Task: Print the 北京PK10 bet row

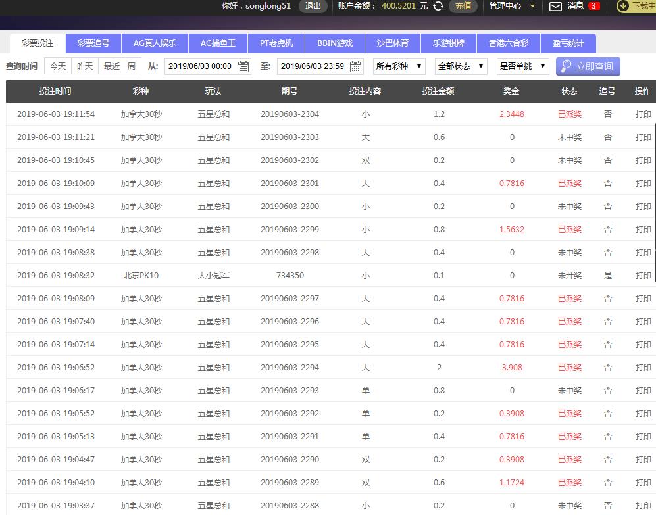Action: click(643, 276)
